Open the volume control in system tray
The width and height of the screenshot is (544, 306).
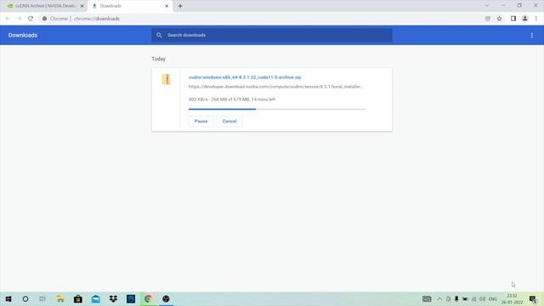(482, 298)
